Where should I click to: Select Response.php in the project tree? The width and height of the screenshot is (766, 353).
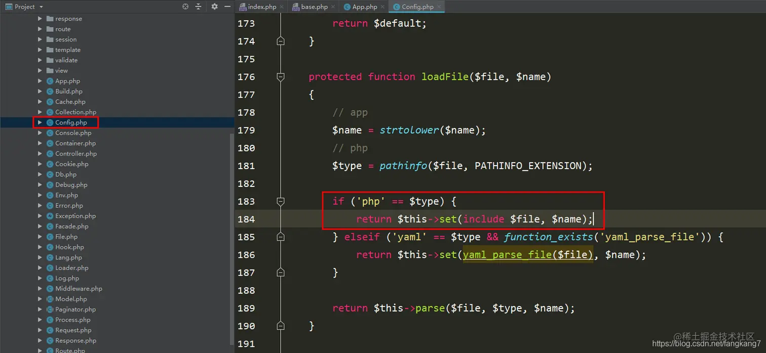(x=75, y=340)
